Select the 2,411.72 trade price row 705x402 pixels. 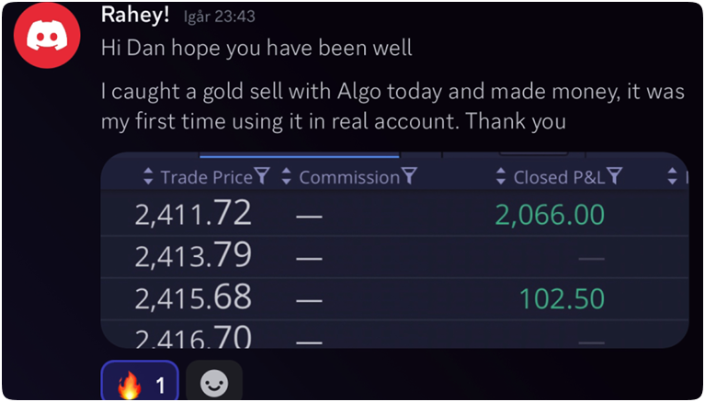coord(192,215)
